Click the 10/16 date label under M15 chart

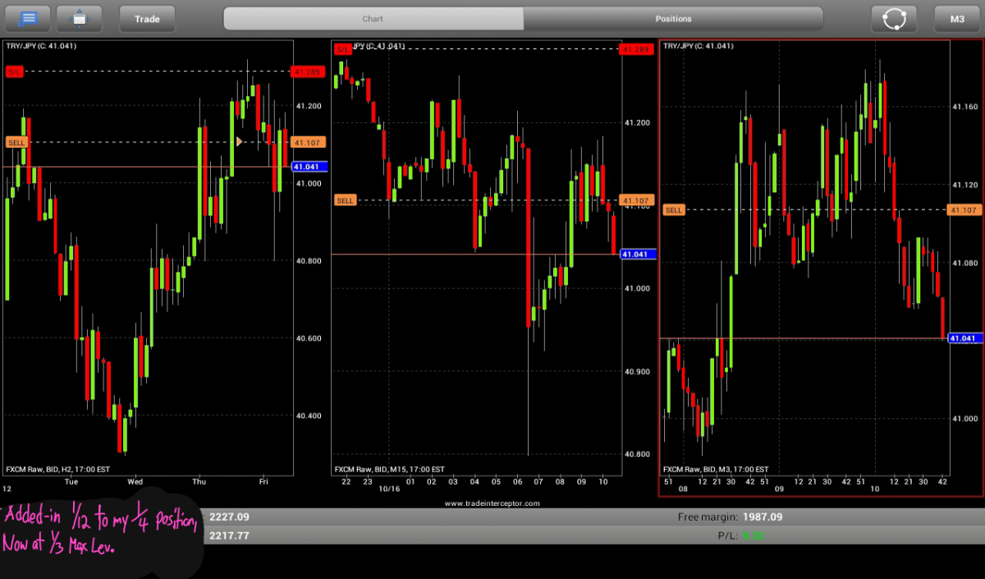point(389,489)
